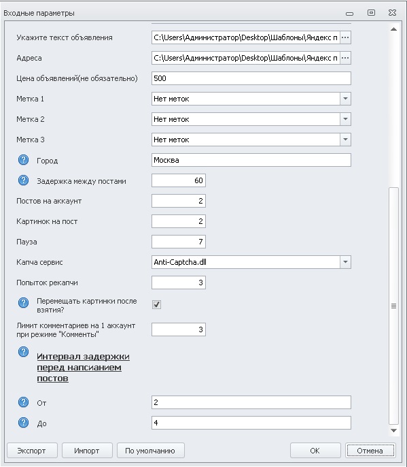Click scrollbar up arrow
Screen dimensions: 407x467
tap(393, 29)
